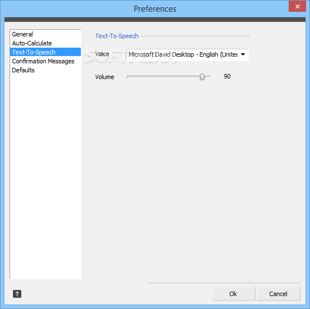The width and height of the screenshot is (310, 309).
Task: Click the Preferences title bar text
Action: pyautogui.click(x=155, y=9)
